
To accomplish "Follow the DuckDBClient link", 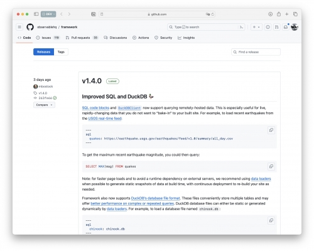I will point(129,108).
